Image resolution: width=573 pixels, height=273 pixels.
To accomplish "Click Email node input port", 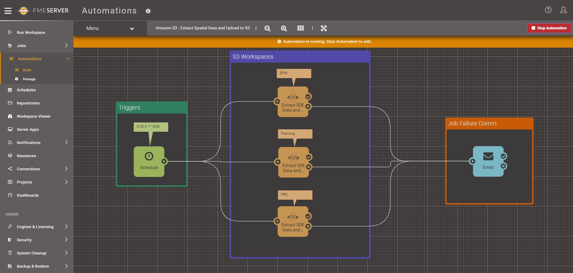I will [473, 161].
